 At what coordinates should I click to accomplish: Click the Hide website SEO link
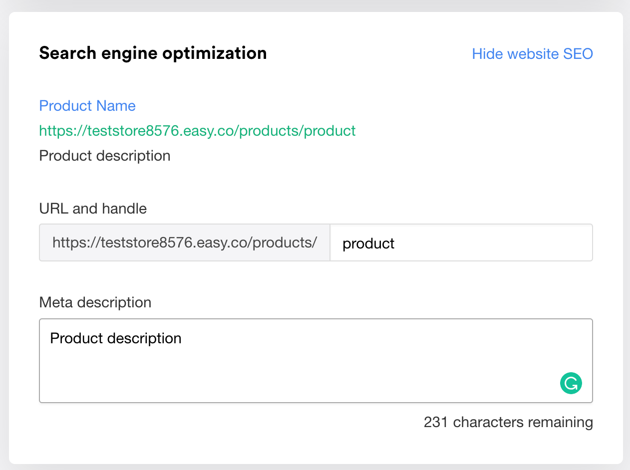point(533,54)
